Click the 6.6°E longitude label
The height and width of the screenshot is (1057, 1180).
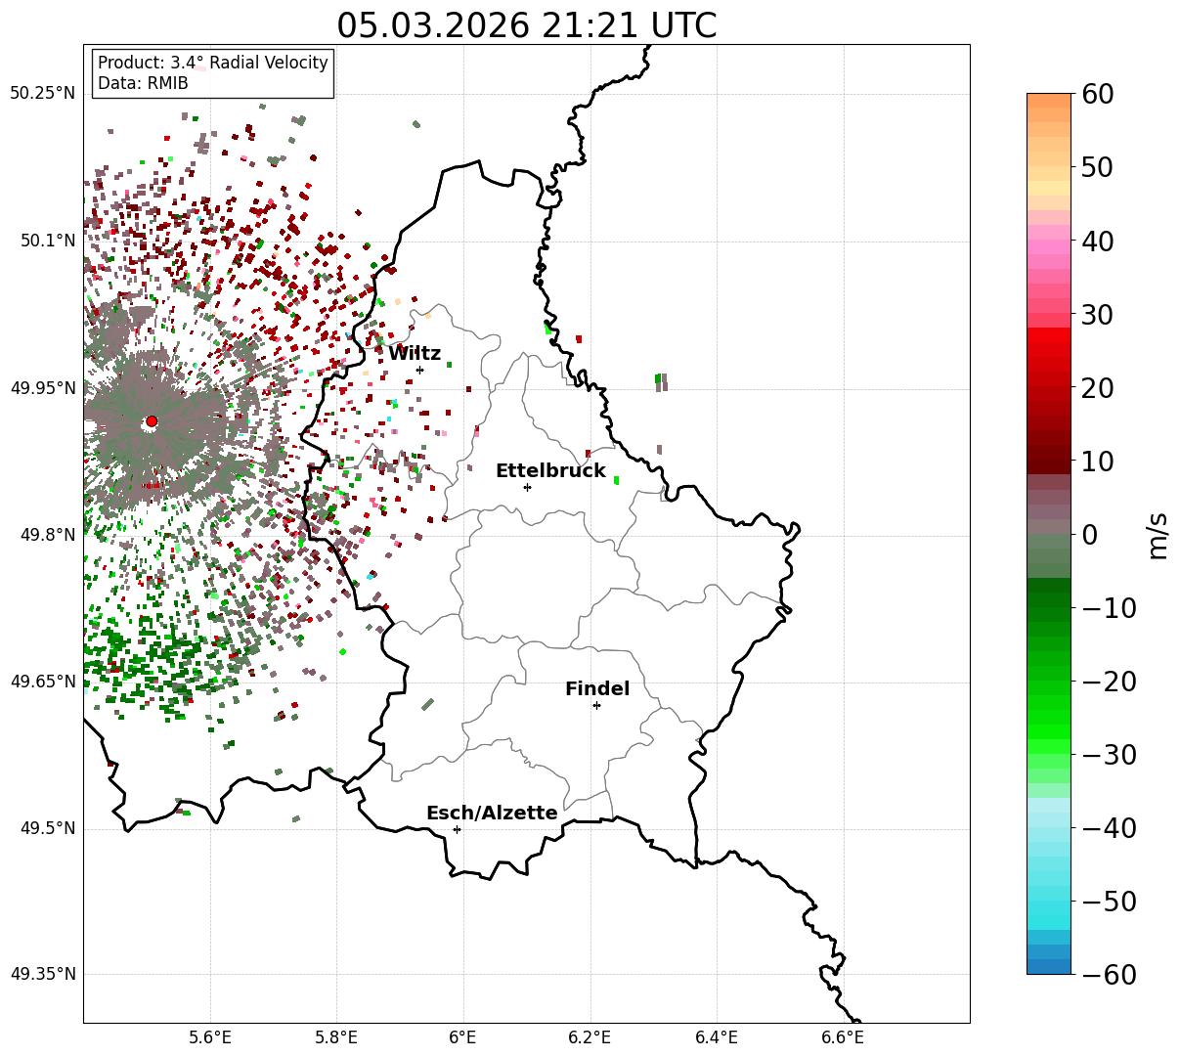843,1037
